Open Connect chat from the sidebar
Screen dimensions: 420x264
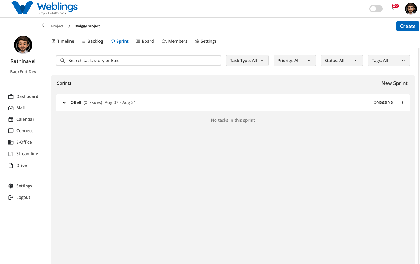pos(21,131)
